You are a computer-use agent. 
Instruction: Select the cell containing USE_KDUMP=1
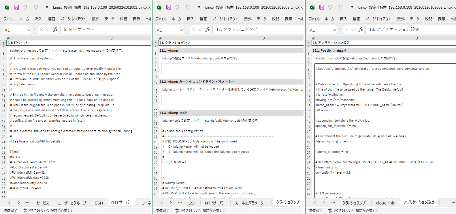(x=174, y=162)
